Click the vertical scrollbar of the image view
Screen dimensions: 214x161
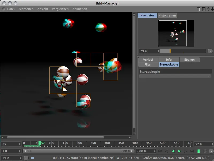tap(134, 72)
